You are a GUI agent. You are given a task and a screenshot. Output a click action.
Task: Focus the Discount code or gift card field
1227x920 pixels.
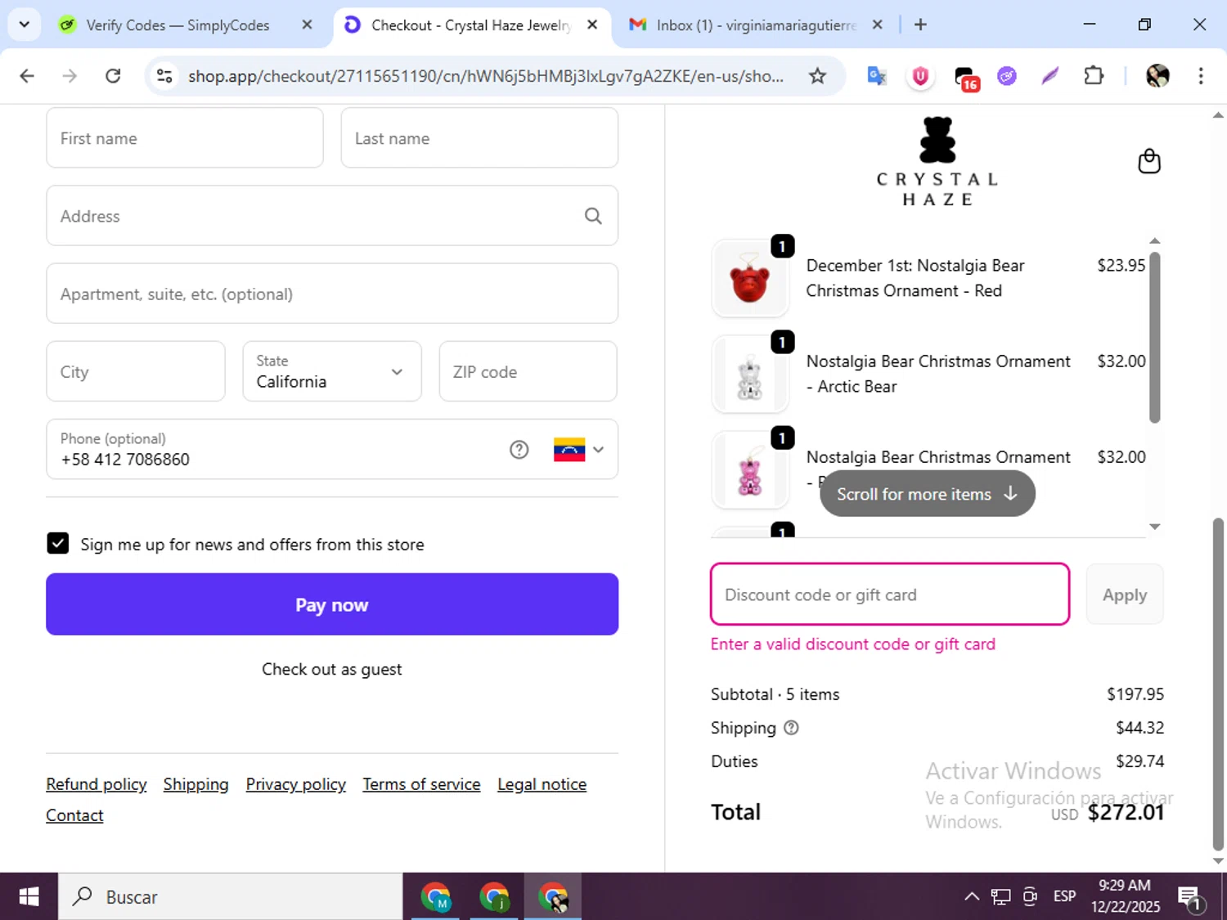click(890, 595)
